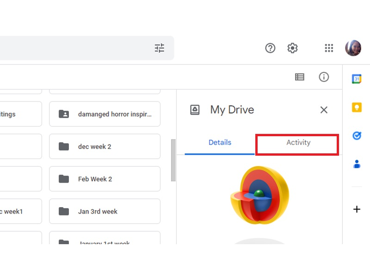The image size is (370, 278).
Task: Open Google Tasks side panel
Action: click(x=357, y=136)
